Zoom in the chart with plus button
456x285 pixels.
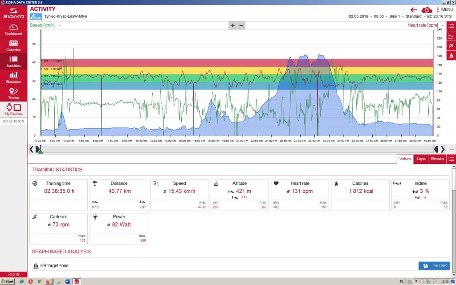pyautogui.click(x=232, y=25)
